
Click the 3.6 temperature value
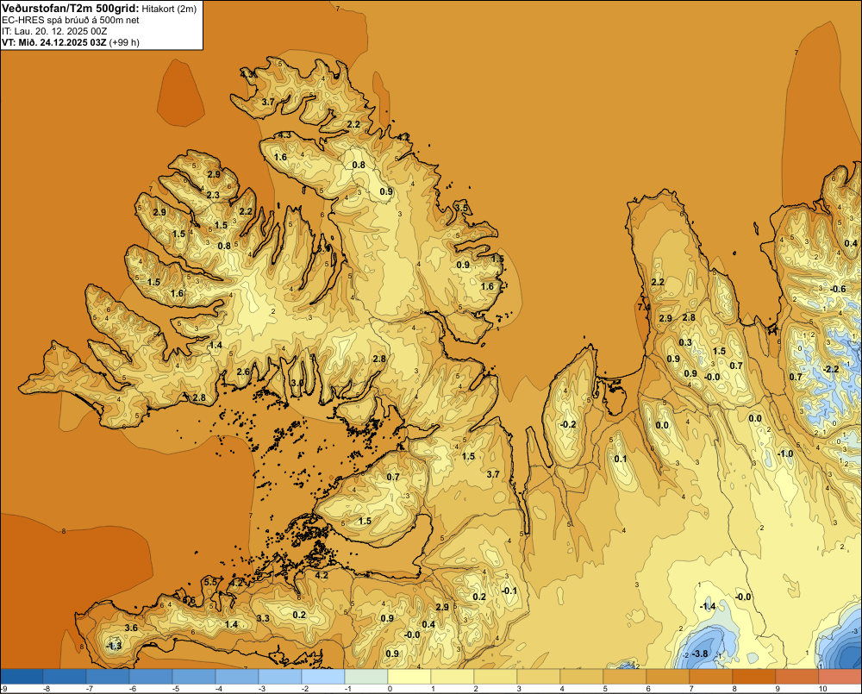coord(131,628)
